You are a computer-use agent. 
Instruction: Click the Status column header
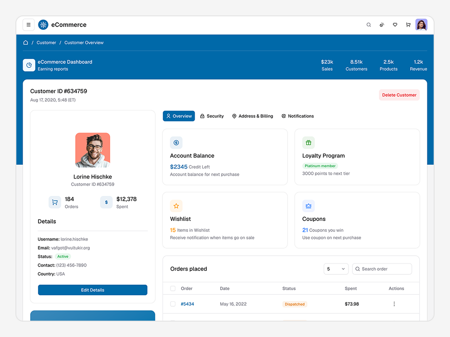[x=289, y=289]
